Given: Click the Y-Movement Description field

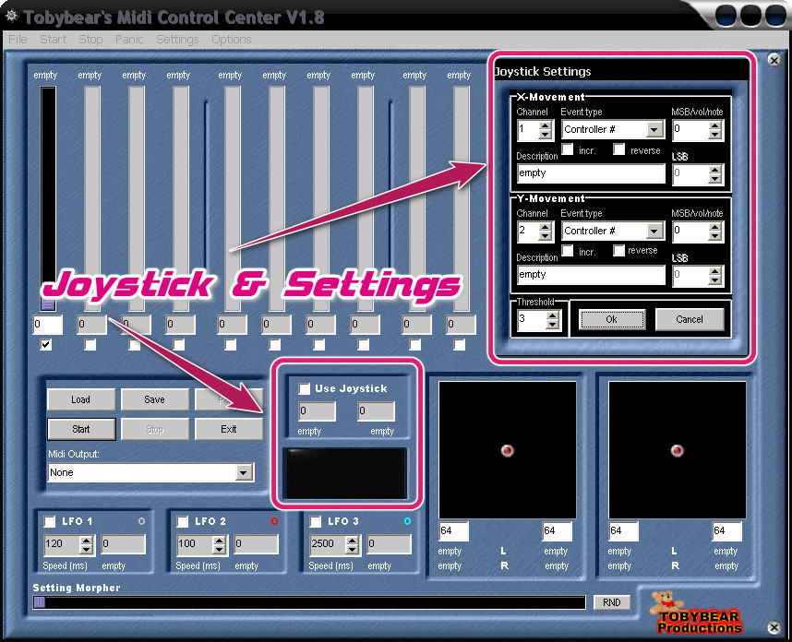Looking at the screenshot, I should [x=591, y=275].
